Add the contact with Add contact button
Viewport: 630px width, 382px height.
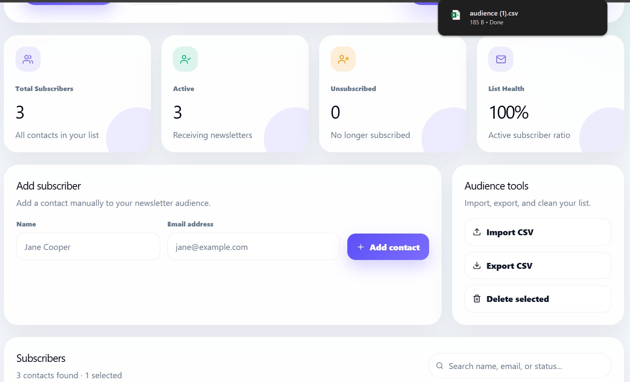pyautogui.click(x=388, y=247)
